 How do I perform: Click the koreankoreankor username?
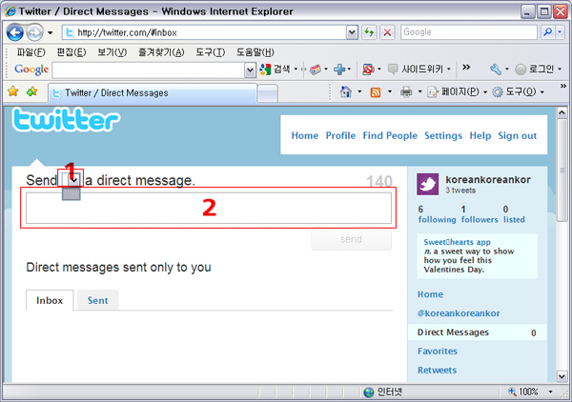(x=488, y=180)
